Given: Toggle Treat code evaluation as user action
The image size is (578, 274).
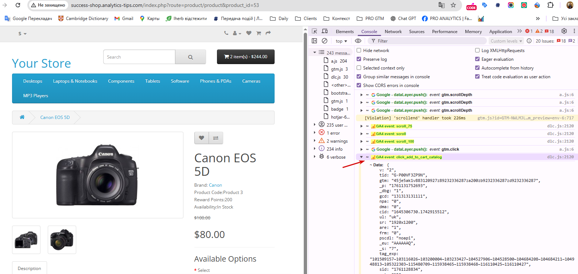Looking at the screenshot, I should coord(477,76).
